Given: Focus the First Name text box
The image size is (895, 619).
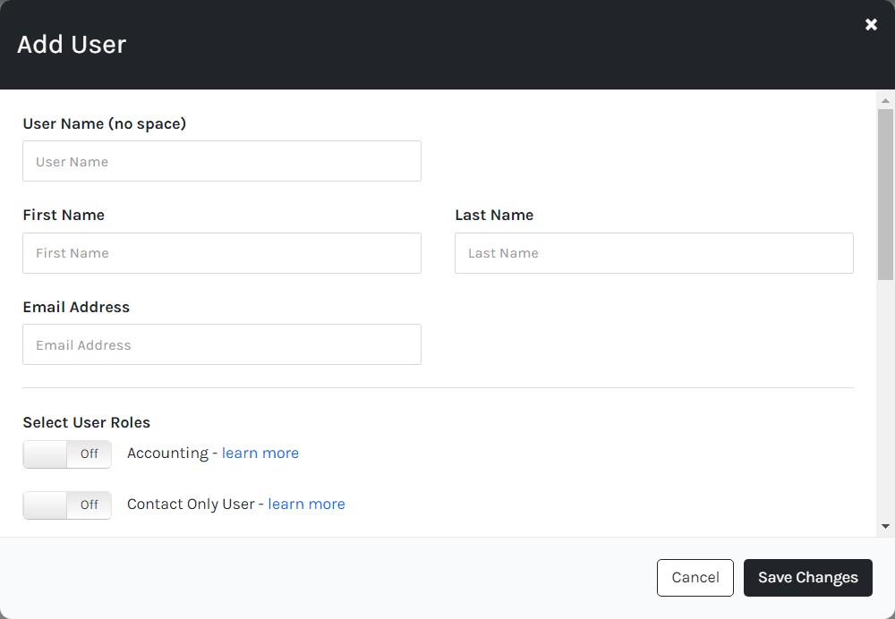Looking at the screenshot, I should [222, 253].
